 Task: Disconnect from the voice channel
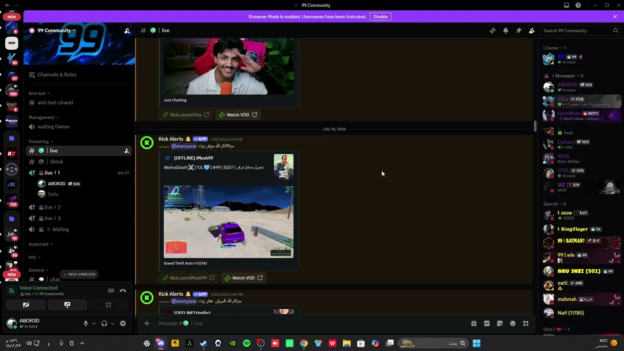click(123, 291)
